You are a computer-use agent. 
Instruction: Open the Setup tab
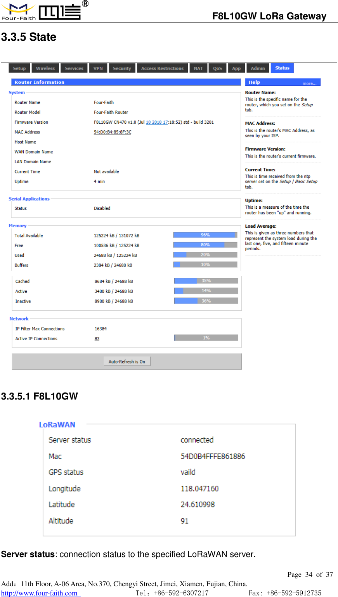[x=19, y=68]
